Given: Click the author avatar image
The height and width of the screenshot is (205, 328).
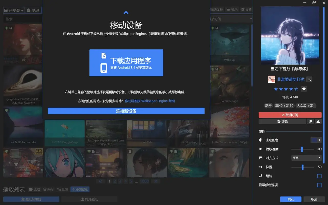Looking at the screenshot, I should click(272, 79).
